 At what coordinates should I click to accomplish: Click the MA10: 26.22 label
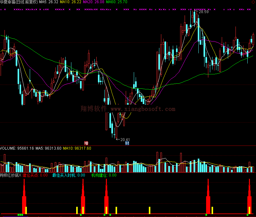[x=70, y=2]
